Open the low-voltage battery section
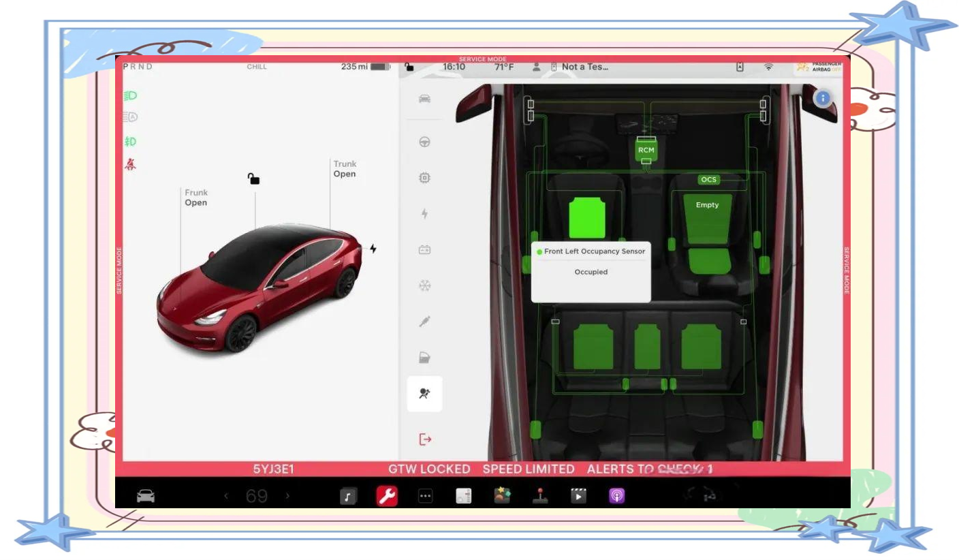The width and height of the screenshot is (959, 560). pyautogui.click(x=424, y=250)
